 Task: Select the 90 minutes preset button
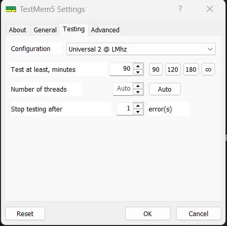[x=156, y=69]
